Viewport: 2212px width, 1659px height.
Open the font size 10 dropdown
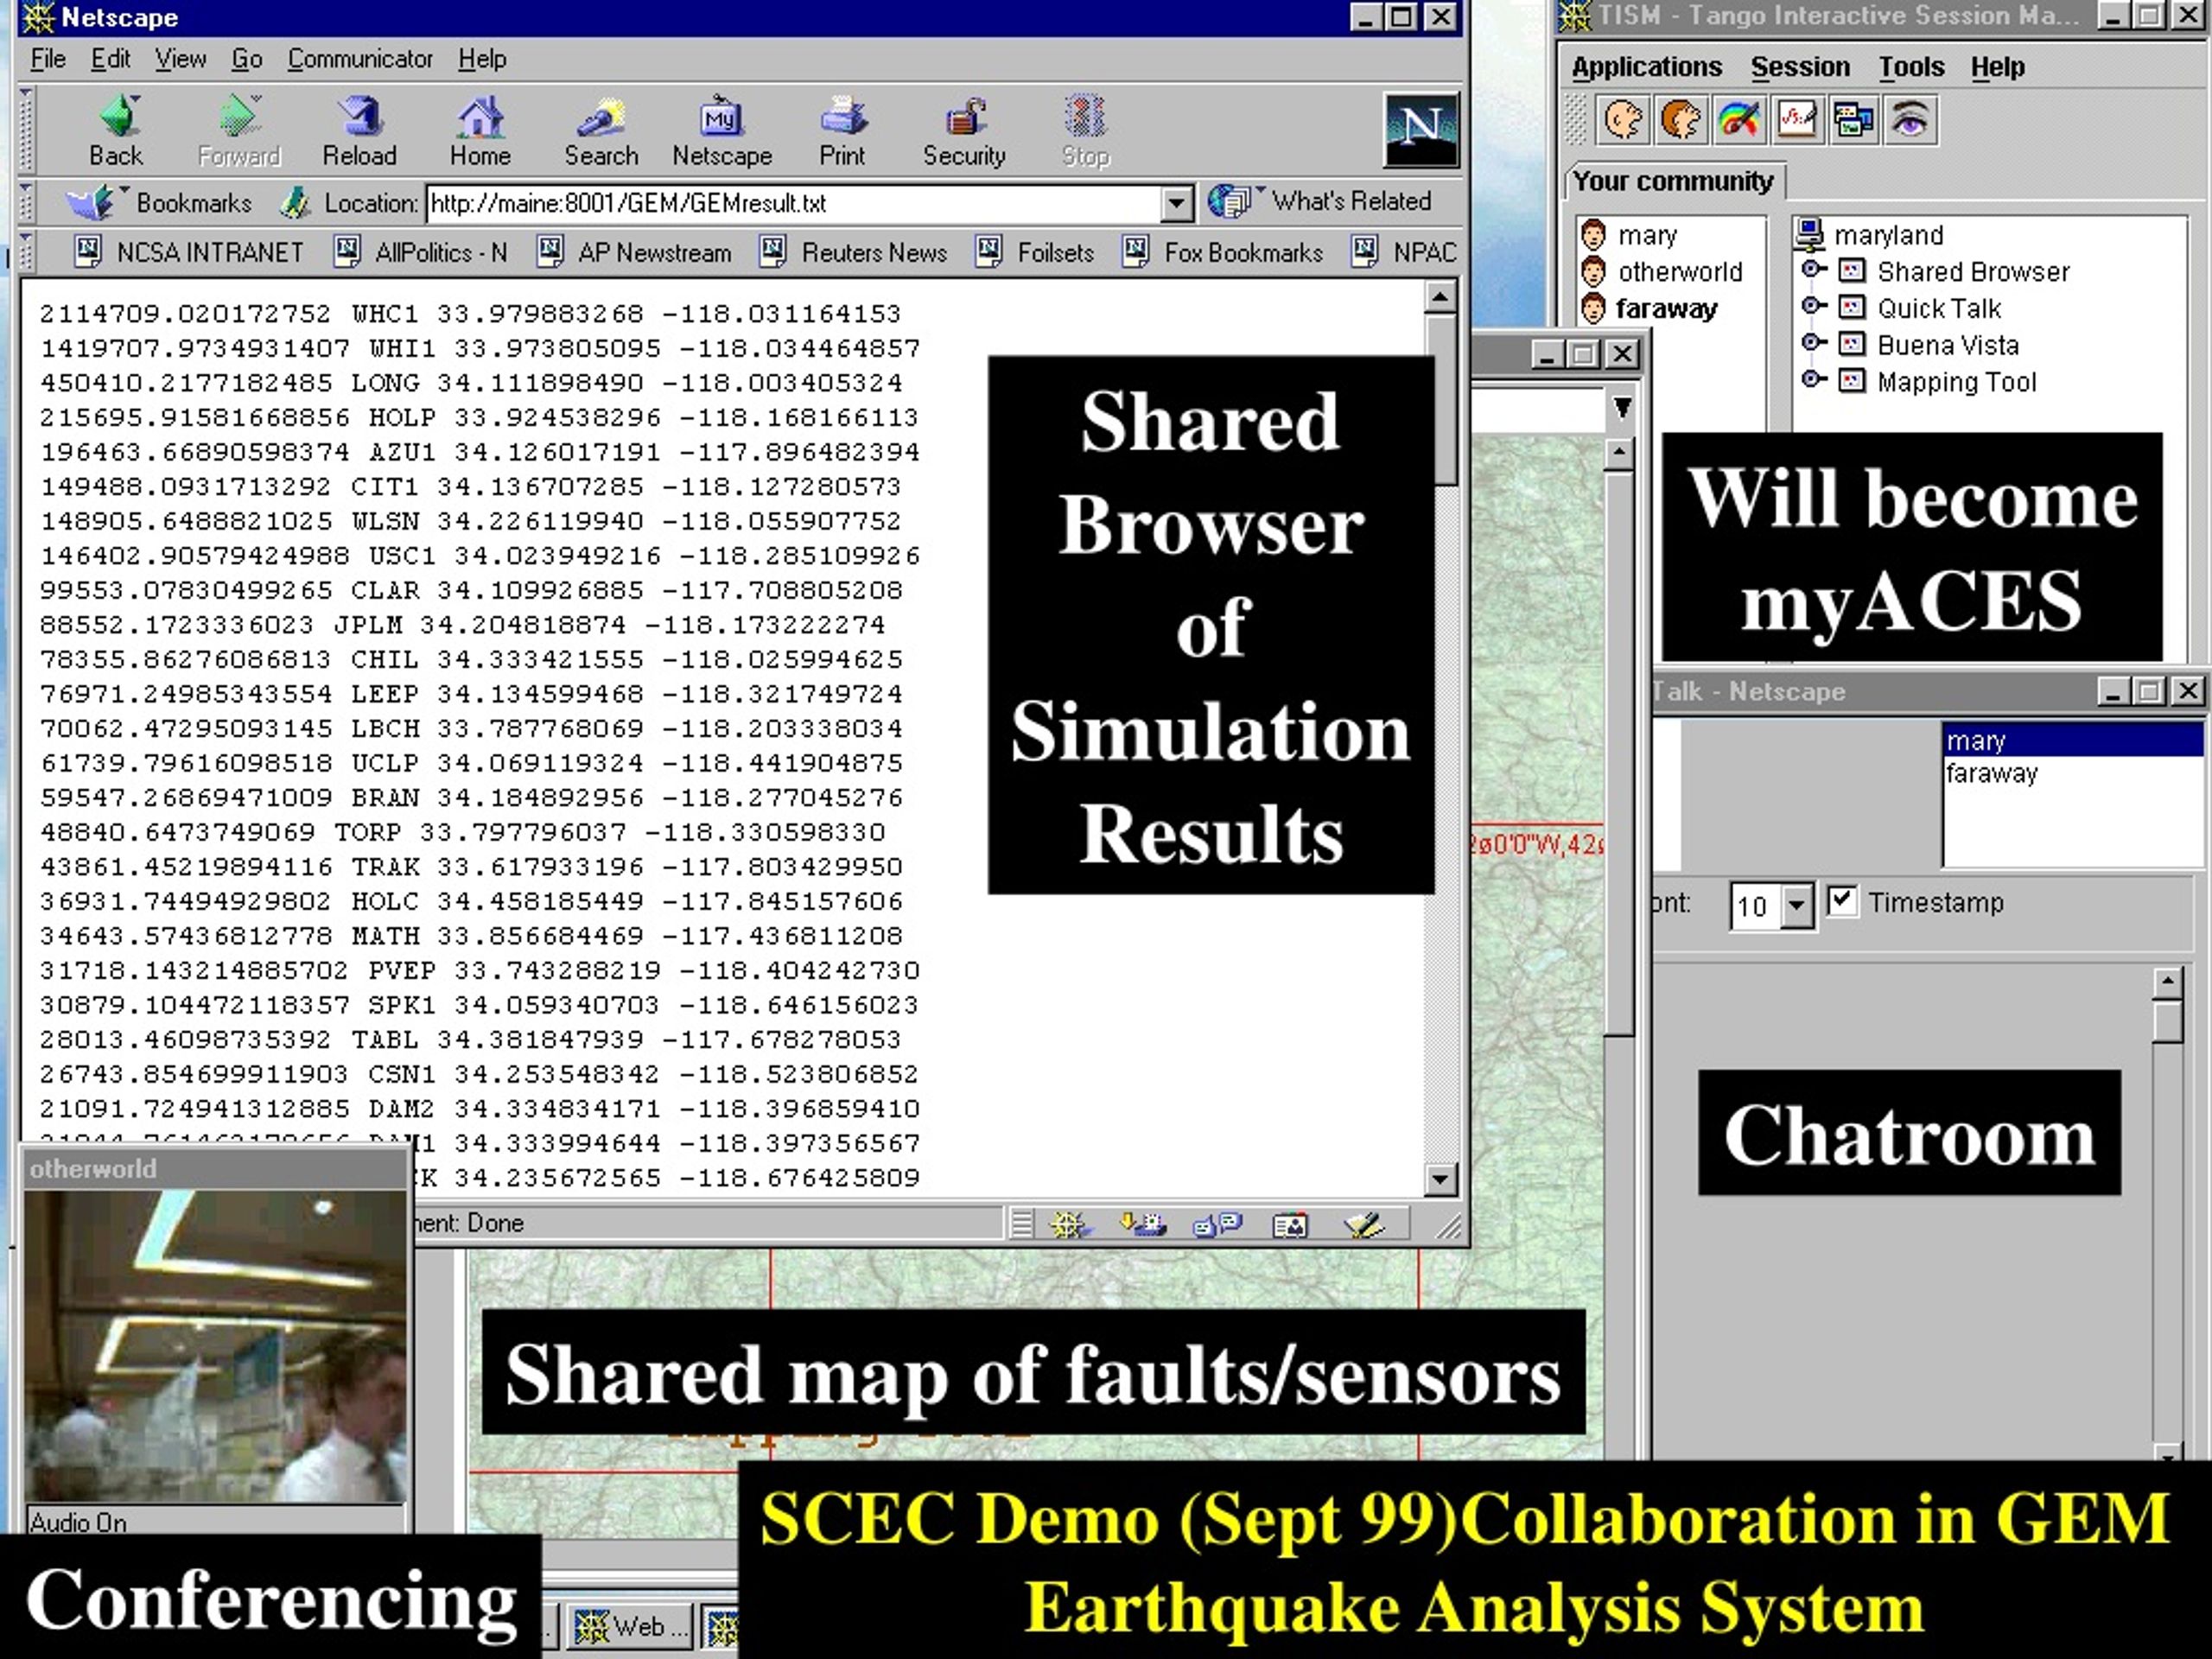pyautogui.click(x=1797, y=906)
